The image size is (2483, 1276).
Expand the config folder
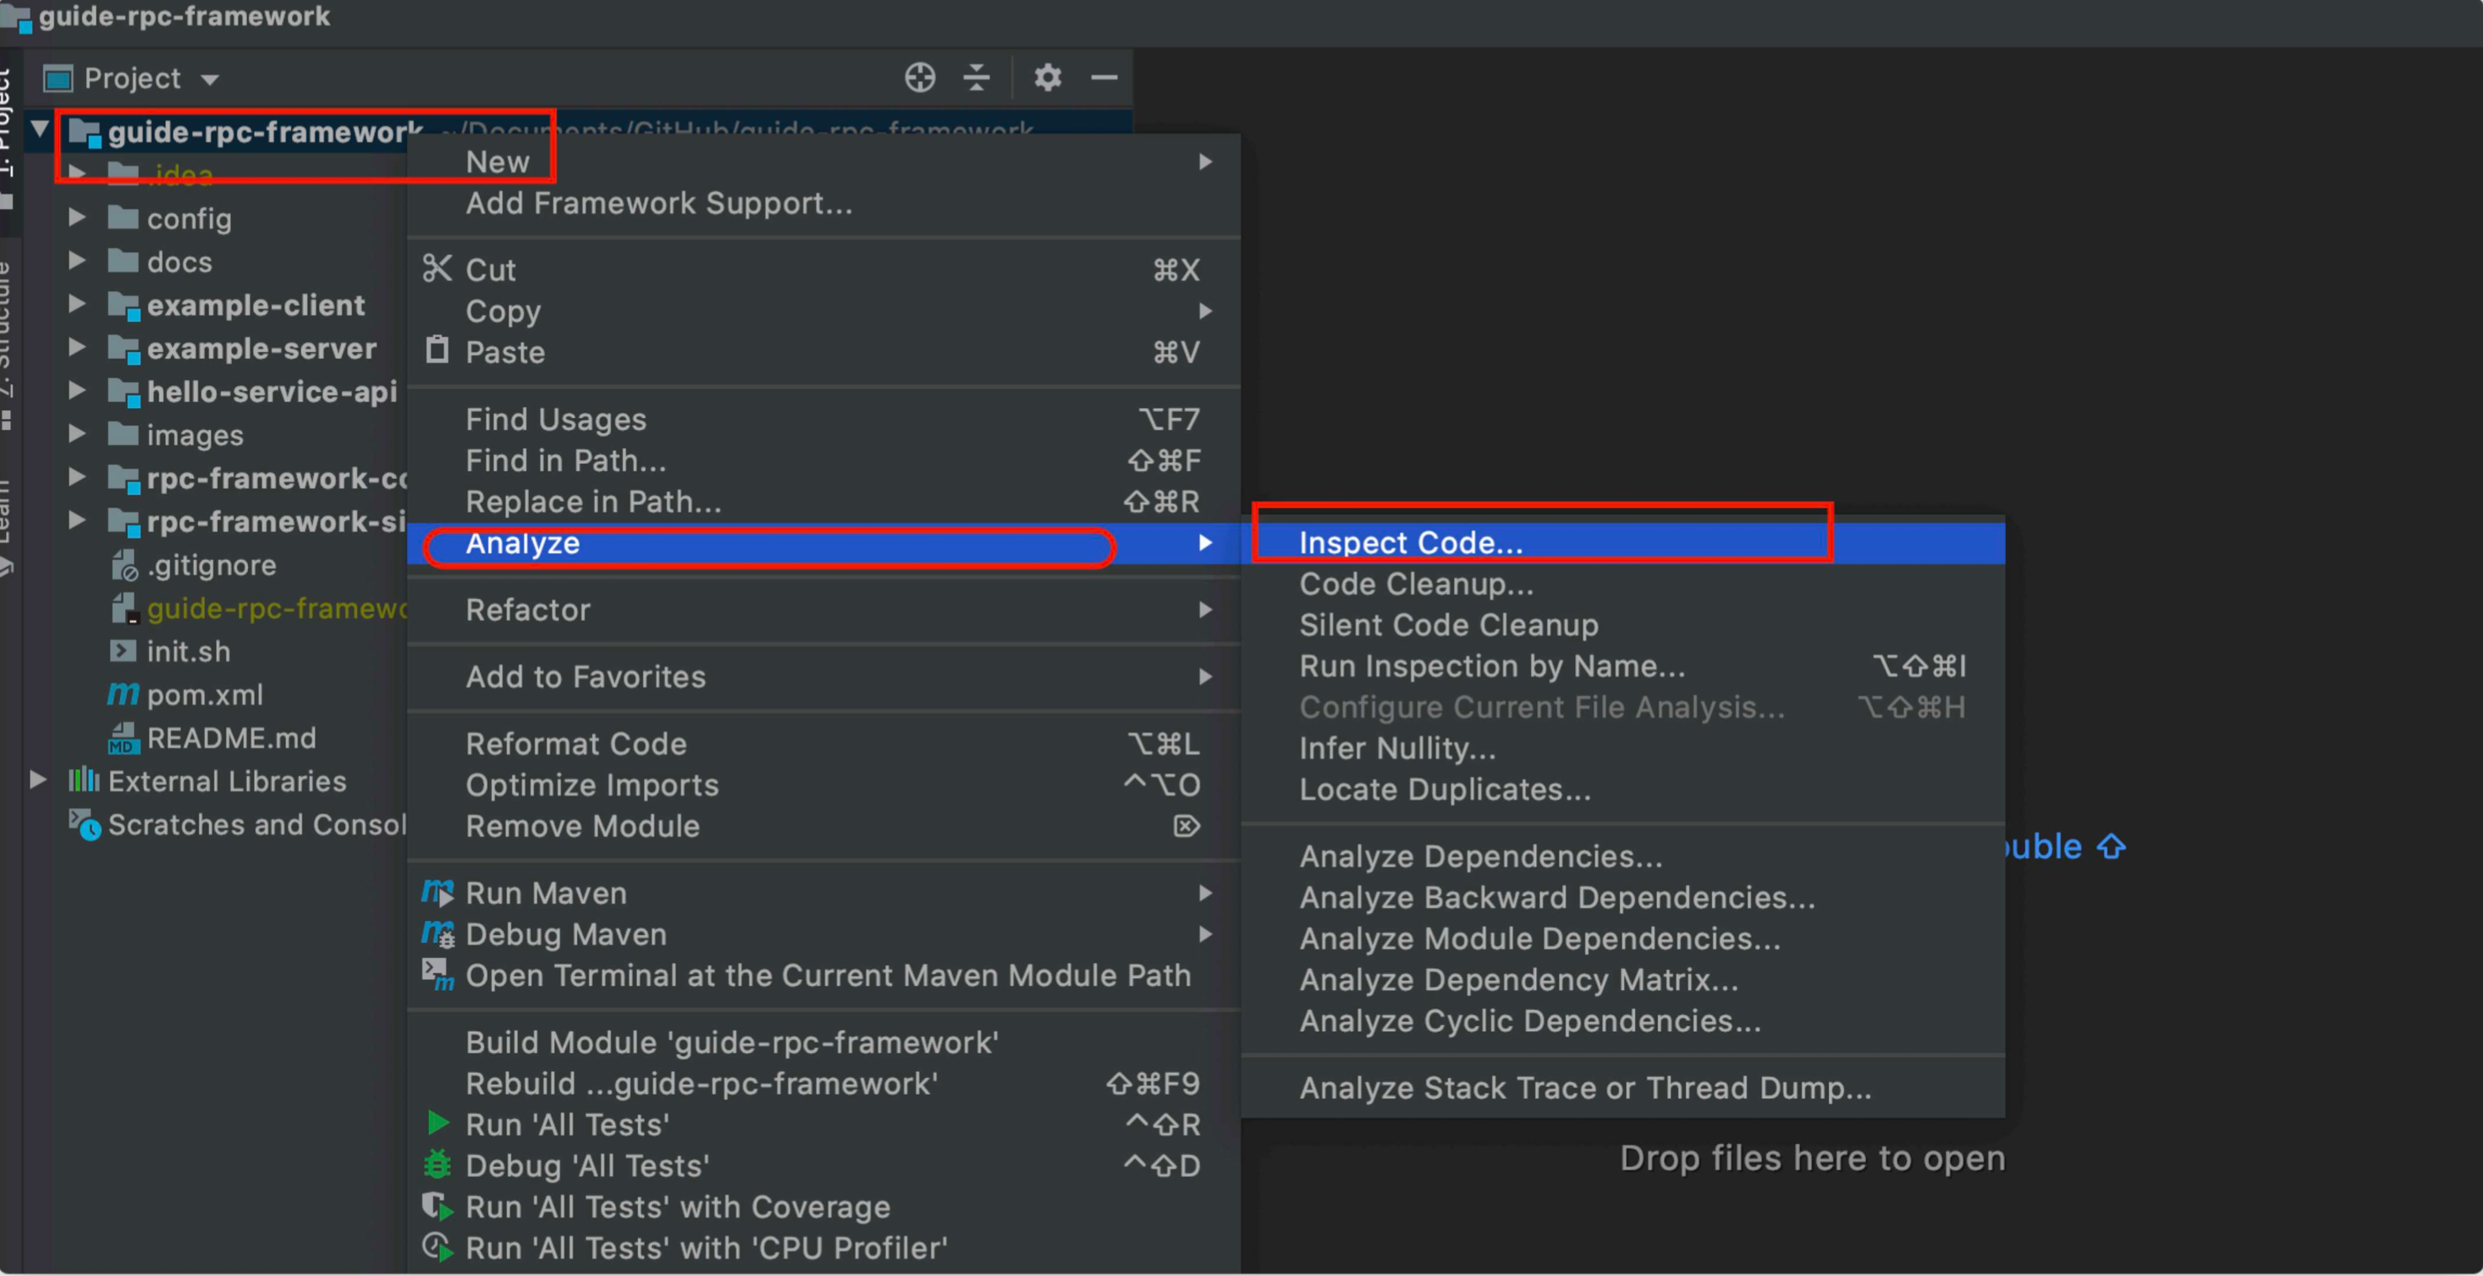coord(77,217)
